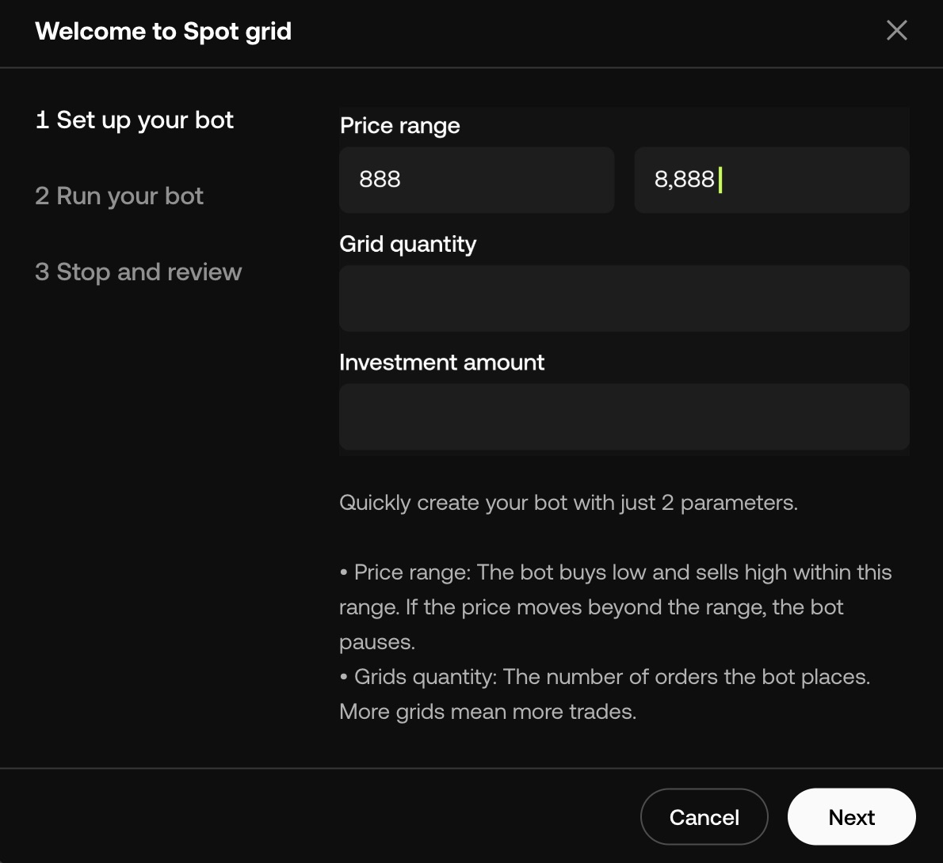Click the Welcome to Spot grid title
This screenshot has width=943, height=863.
pos(163,32)
